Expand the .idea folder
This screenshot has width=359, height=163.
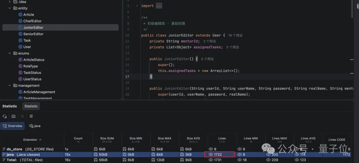[10, 2]
